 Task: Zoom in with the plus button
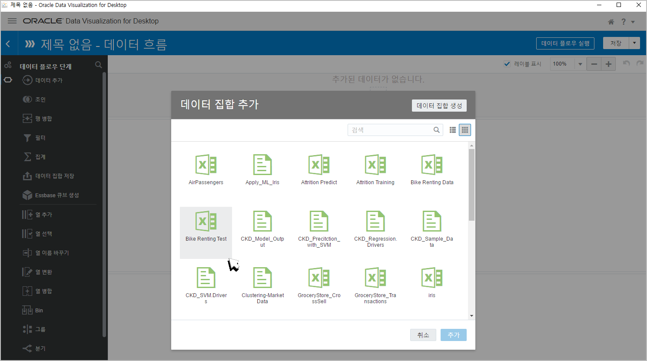click(x=608, y=64)
